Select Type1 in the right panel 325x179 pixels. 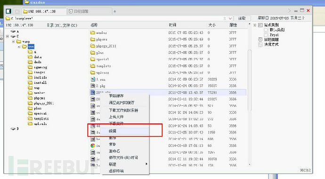coord(274,35)
